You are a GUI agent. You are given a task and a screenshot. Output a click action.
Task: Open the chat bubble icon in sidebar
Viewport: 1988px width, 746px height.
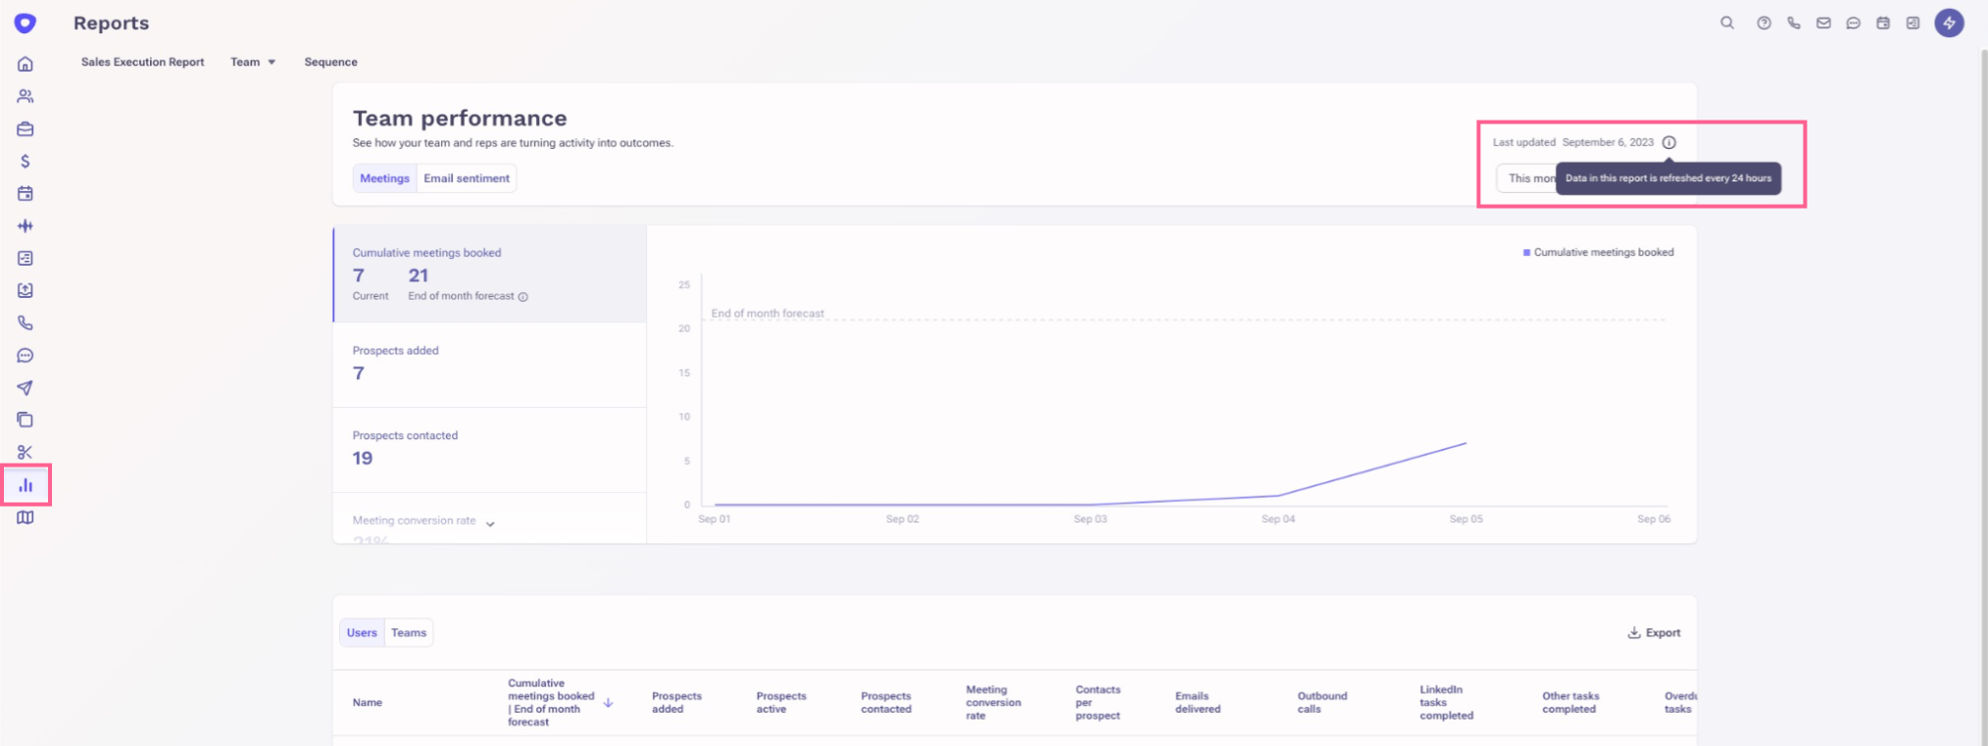[x=25, y=355]
